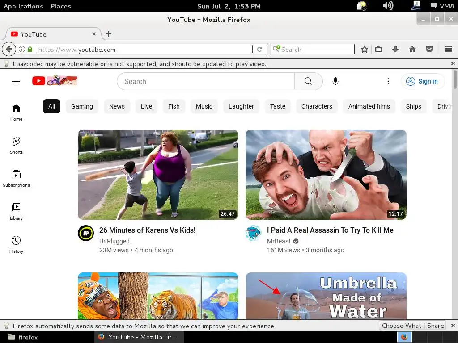This screenshot has height=343, width=458.
Task: Click the YouTube search input field
Action: click(206, 81)
